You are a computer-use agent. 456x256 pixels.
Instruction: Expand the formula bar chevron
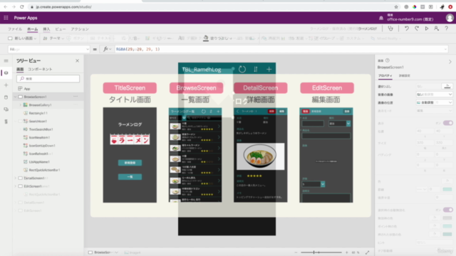(445, 49)
